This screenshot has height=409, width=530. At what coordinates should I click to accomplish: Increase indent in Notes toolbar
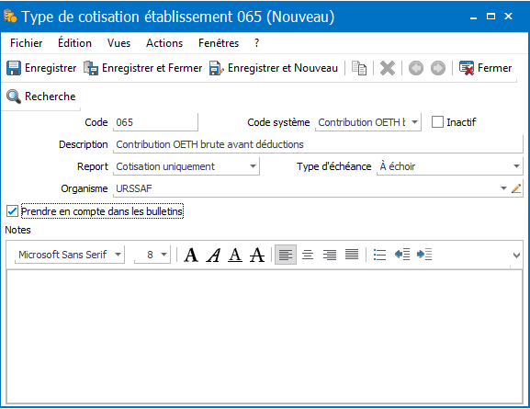point(424,255)
